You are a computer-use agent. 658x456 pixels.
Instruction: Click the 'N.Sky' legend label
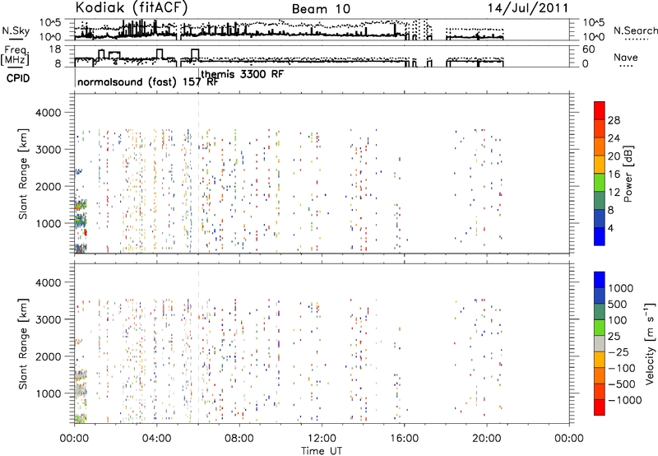pyautogui.click(x=16, y=30)
